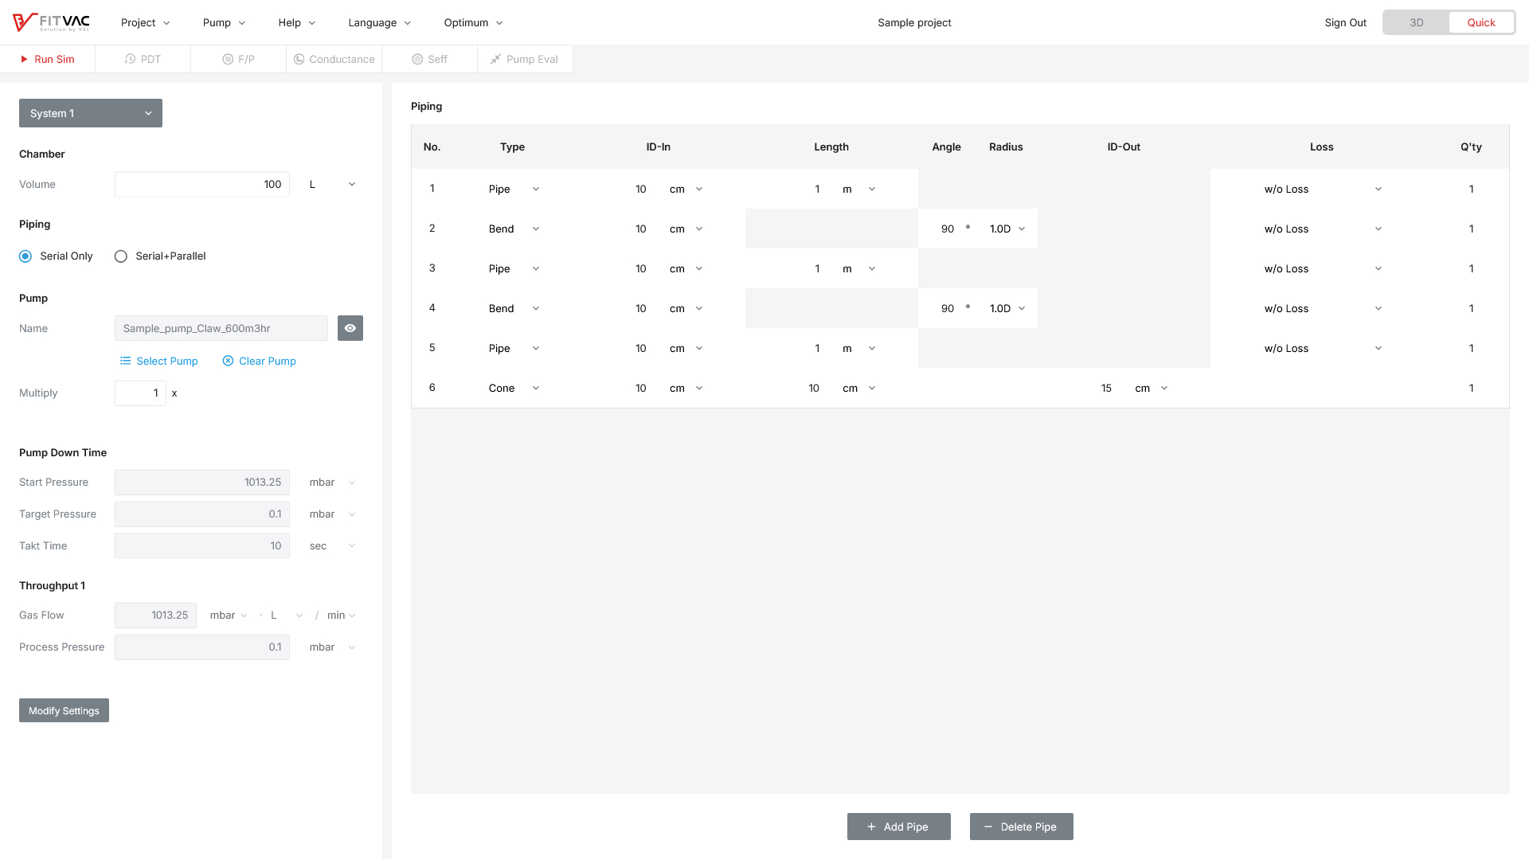
Task: Click row 3 Q'ty value
Action: [x=1471, y=268]
